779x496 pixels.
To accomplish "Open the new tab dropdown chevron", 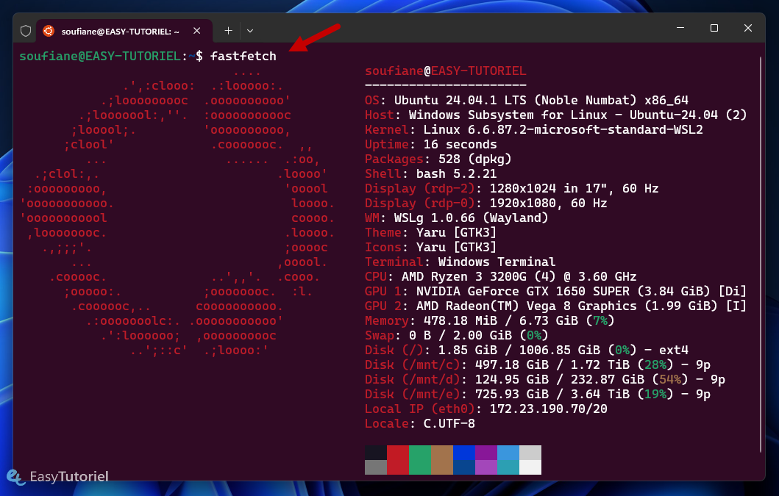I will tap(249, 30).
